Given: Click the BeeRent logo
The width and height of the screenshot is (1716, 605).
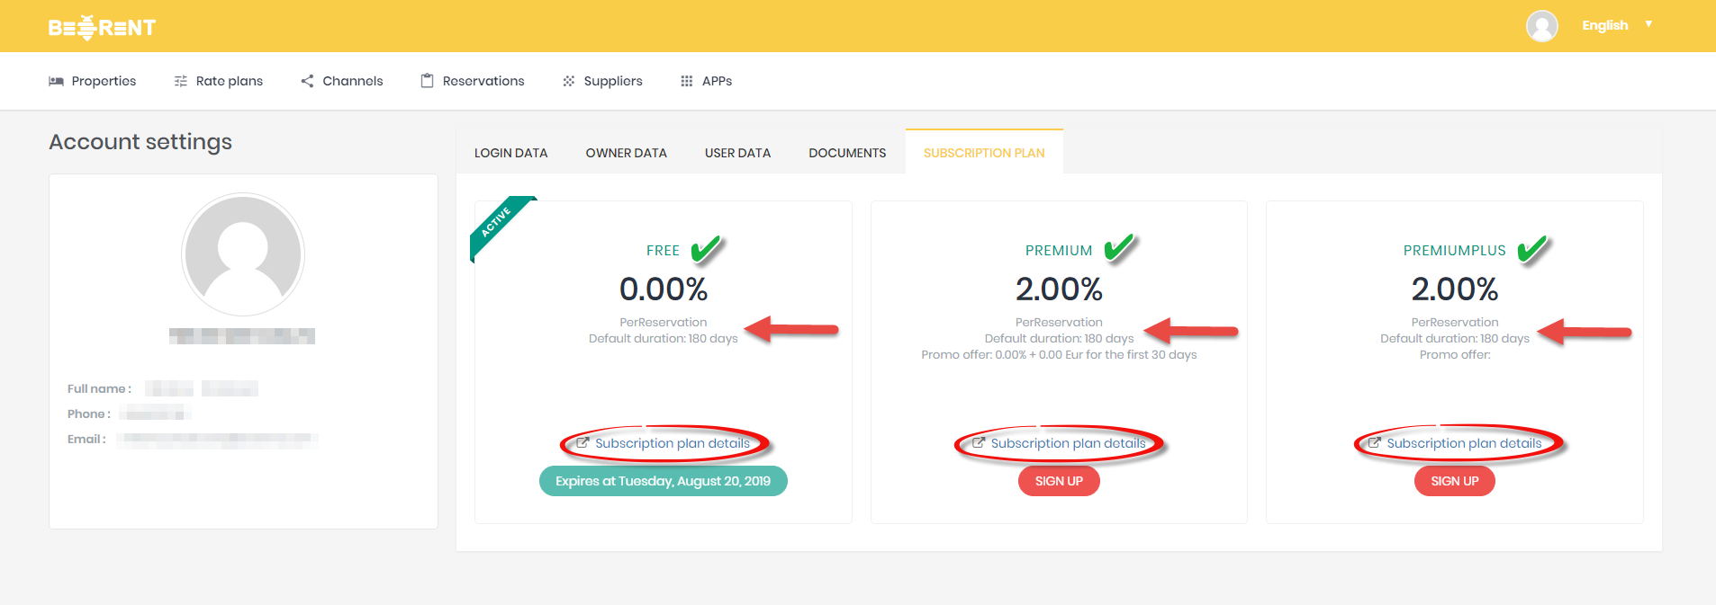Looking at the screenshot, I should (x=102, y=27).
